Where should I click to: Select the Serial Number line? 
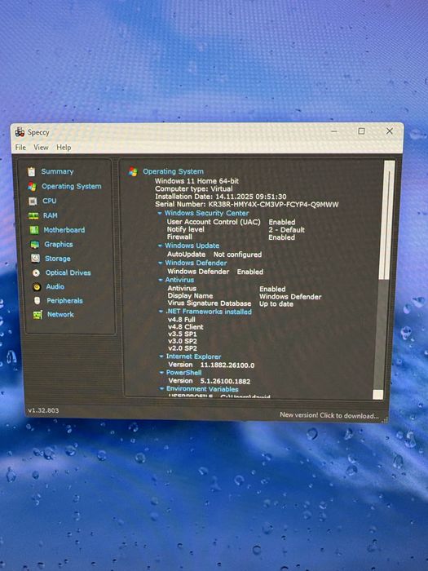(247, 204)
